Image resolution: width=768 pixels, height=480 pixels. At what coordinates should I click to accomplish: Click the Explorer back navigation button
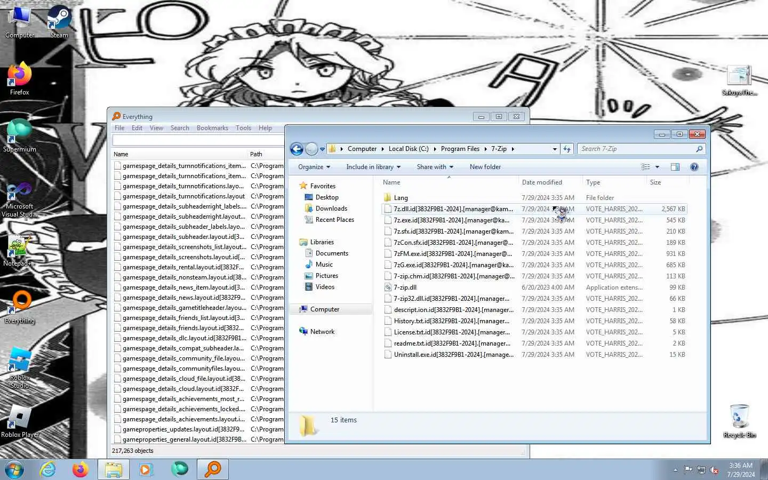coord(297,149)
